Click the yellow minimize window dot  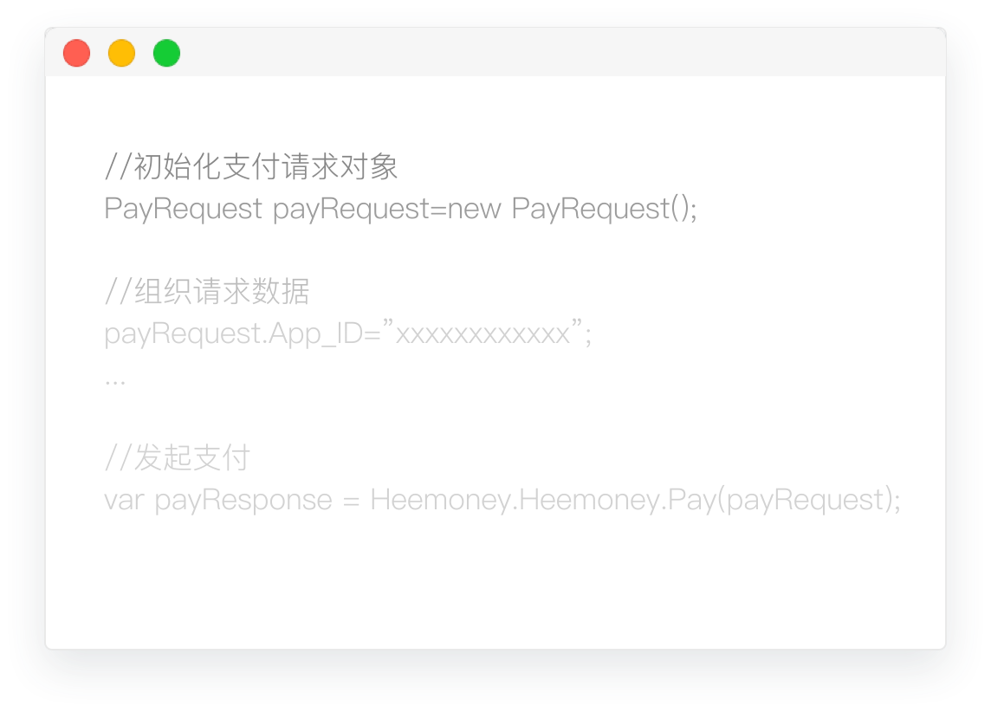coord(121,53)
